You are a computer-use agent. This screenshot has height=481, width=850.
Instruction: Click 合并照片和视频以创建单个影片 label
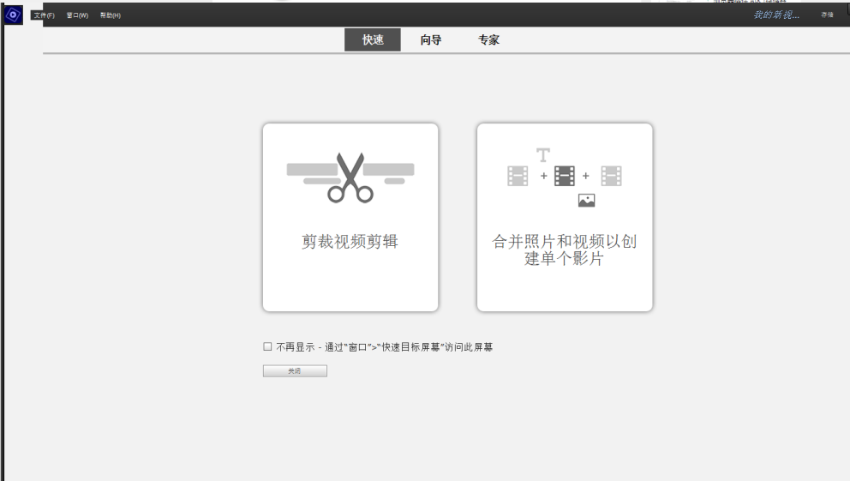click(x=565, y=250)
